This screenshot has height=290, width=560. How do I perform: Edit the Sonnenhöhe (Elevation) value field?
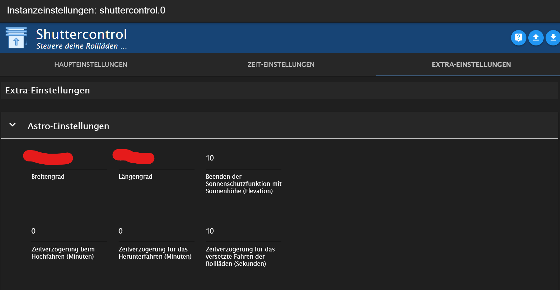pyautogui.click(x=243, y=158)
